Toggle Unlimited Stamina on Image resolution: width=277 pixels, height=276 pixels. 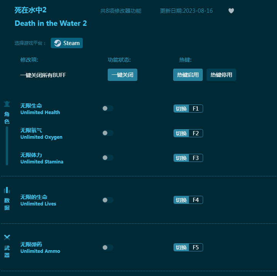107,158
